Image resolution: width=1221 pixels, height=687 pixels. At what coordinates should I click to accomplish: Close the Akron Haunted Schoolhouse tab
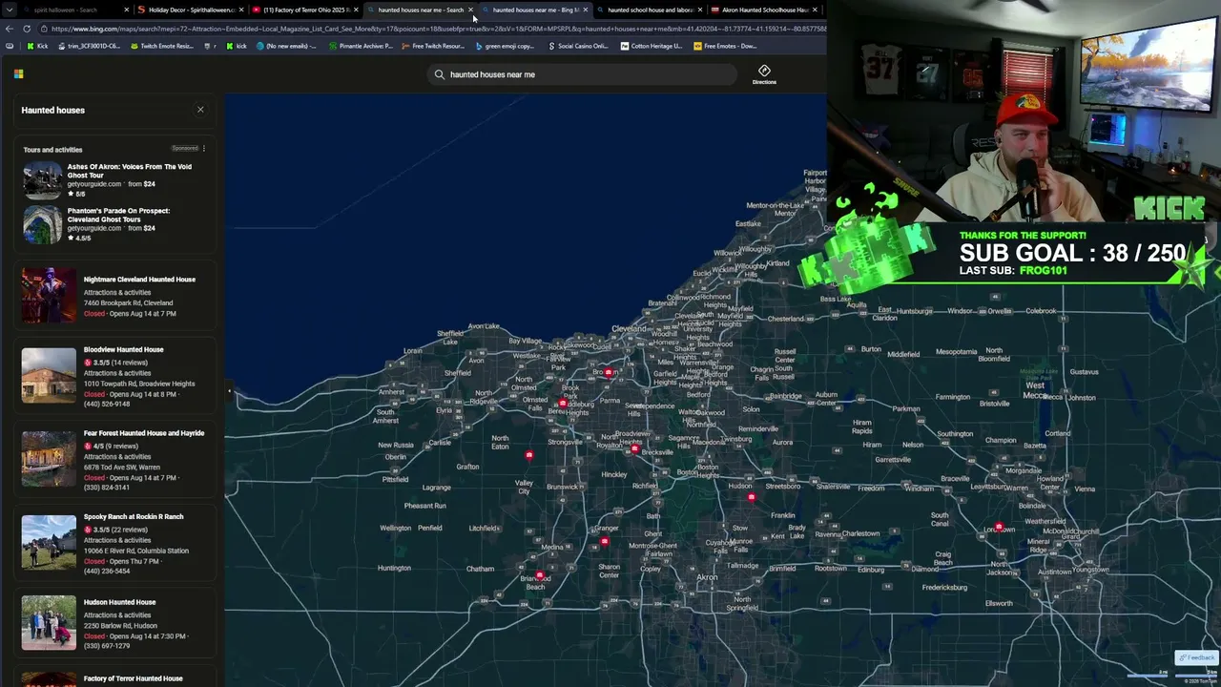pos(815,10)
